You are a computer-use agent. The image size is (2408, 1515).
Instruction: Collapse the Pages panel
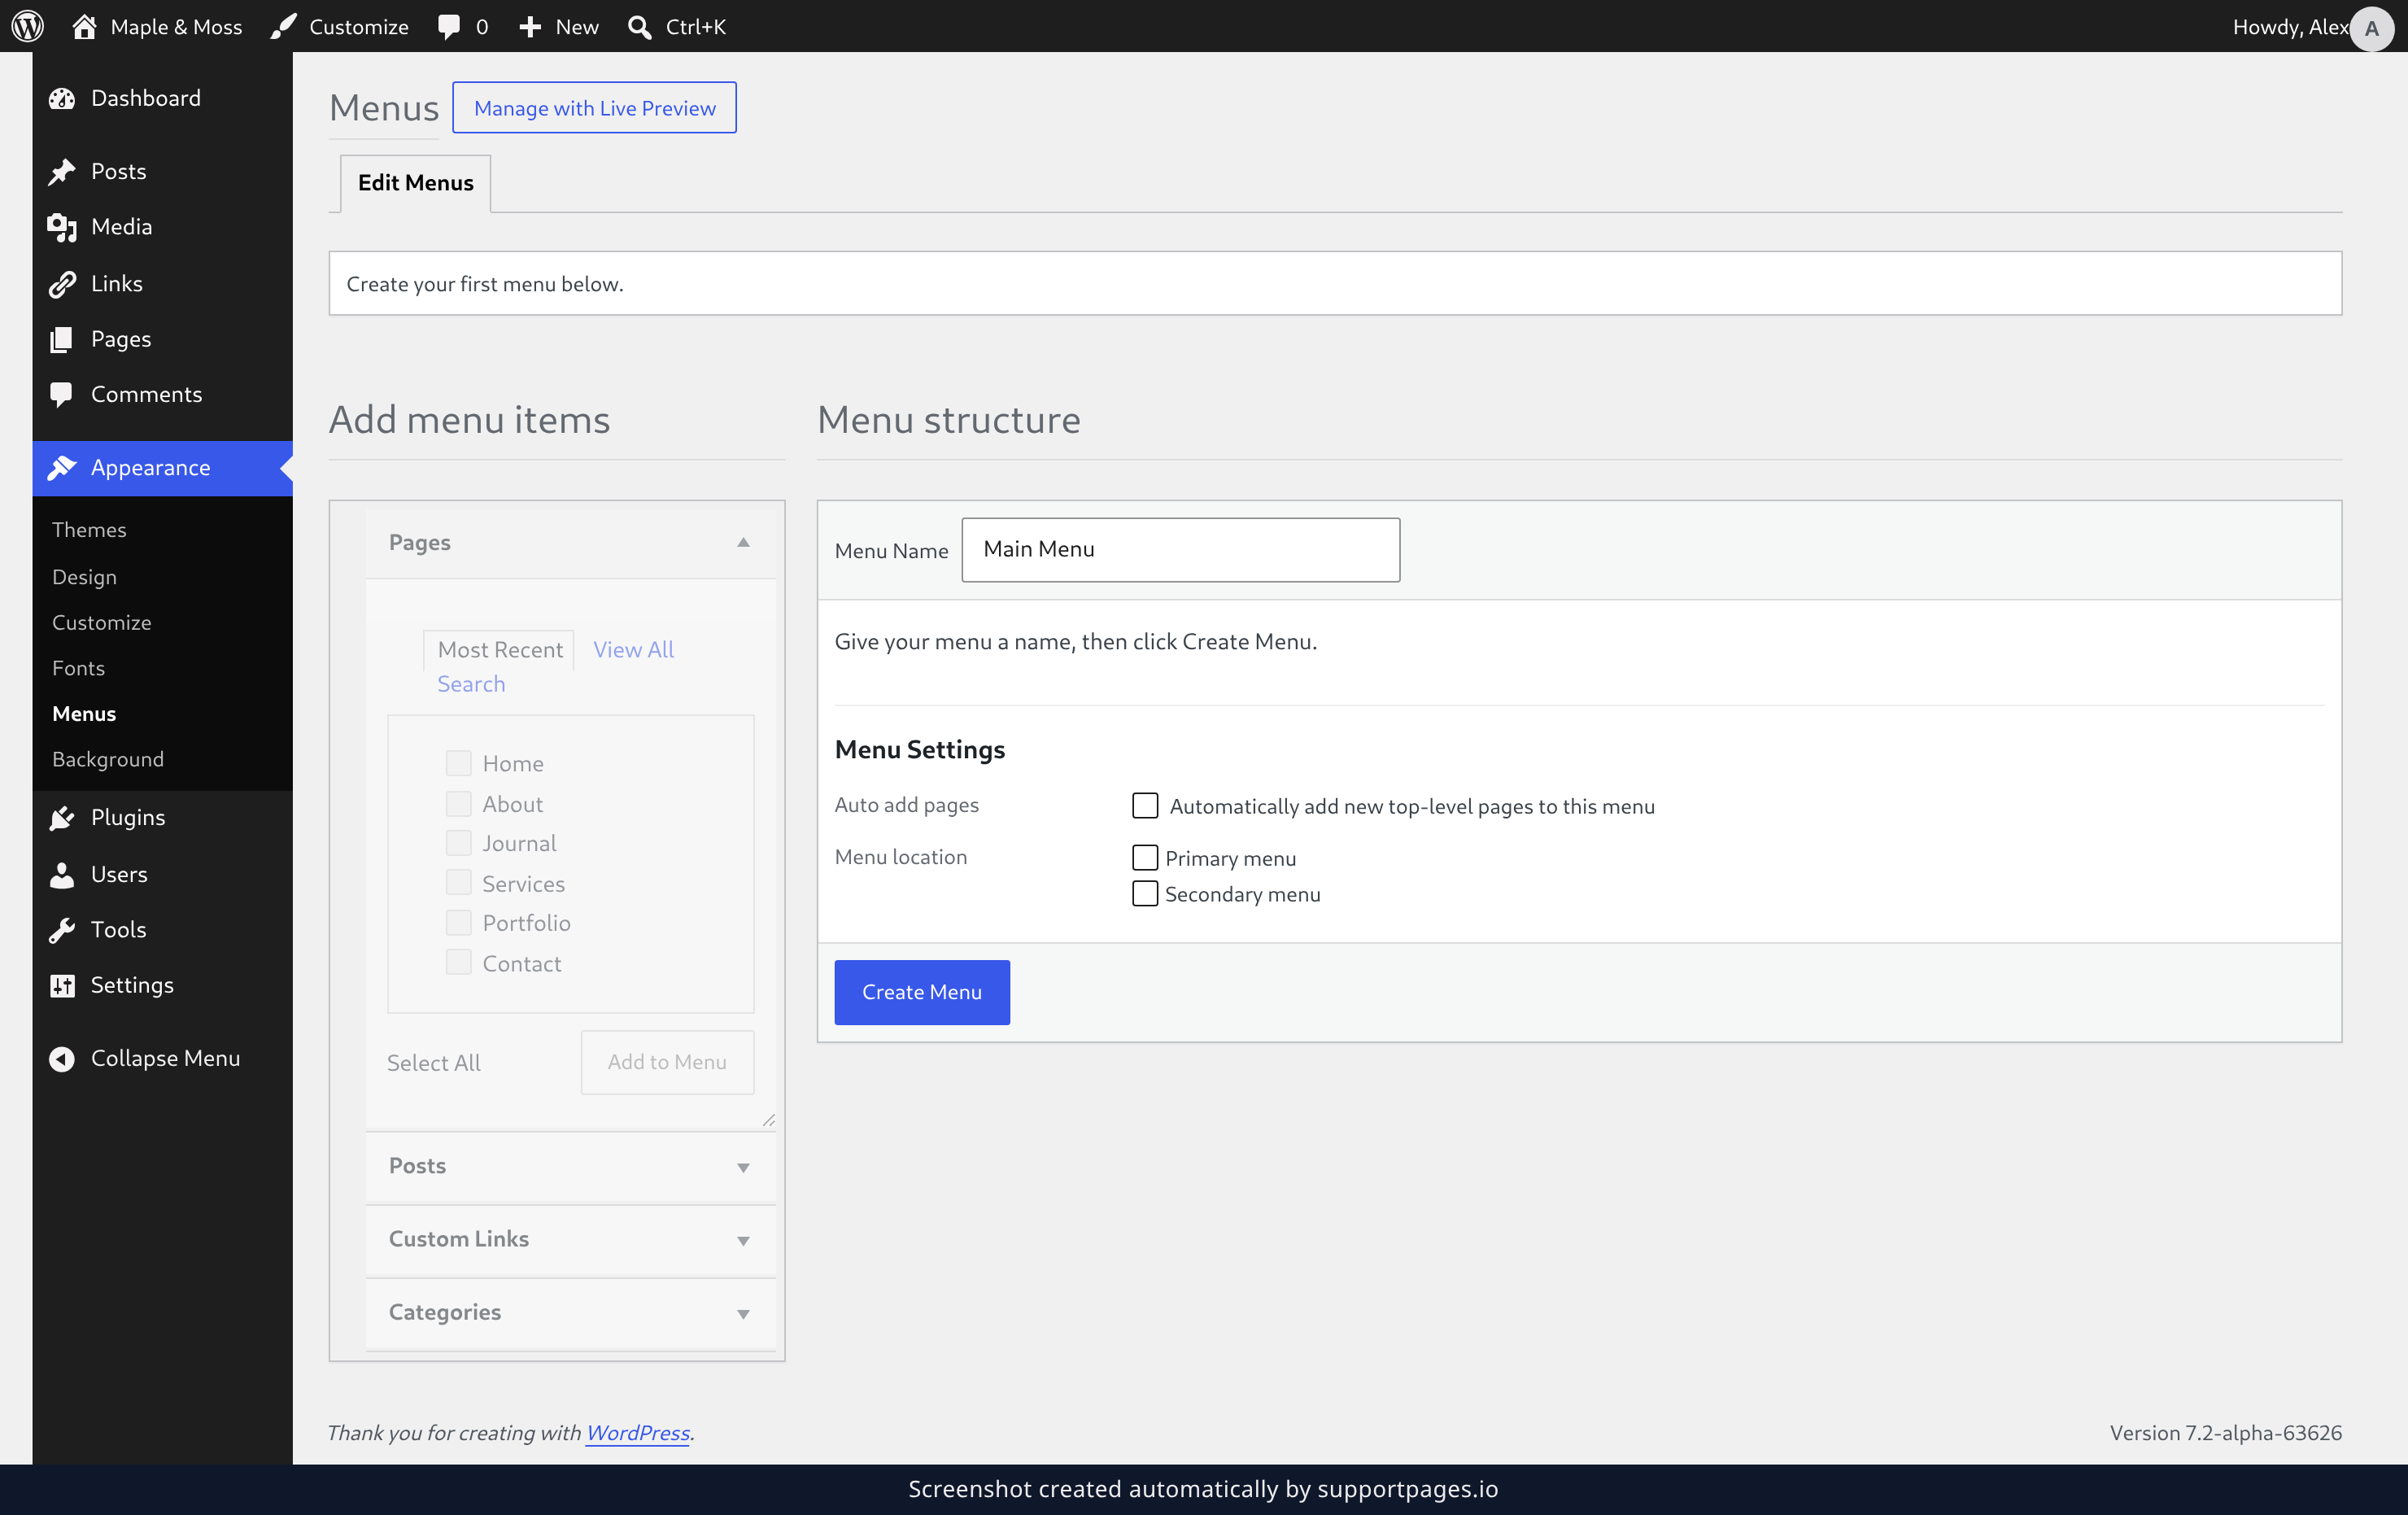pyautogui.click(x=743, y=542)
